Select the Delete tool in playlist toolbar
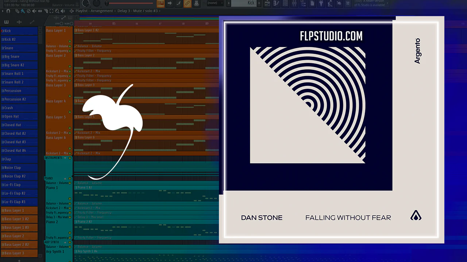The height and width of the screenshot is (262, 467). coord(28,11)
